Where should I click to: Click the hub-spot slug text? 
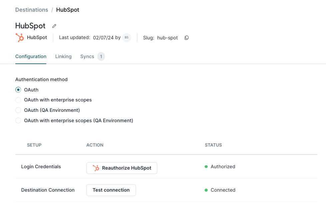click(167, 38)
